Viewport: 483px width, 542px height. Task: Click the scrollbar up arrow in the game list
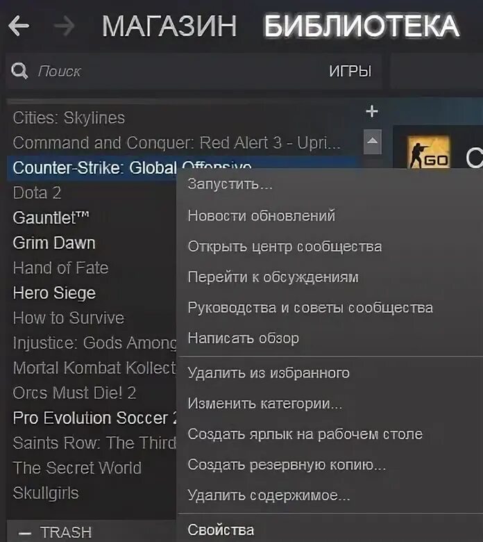373,142
